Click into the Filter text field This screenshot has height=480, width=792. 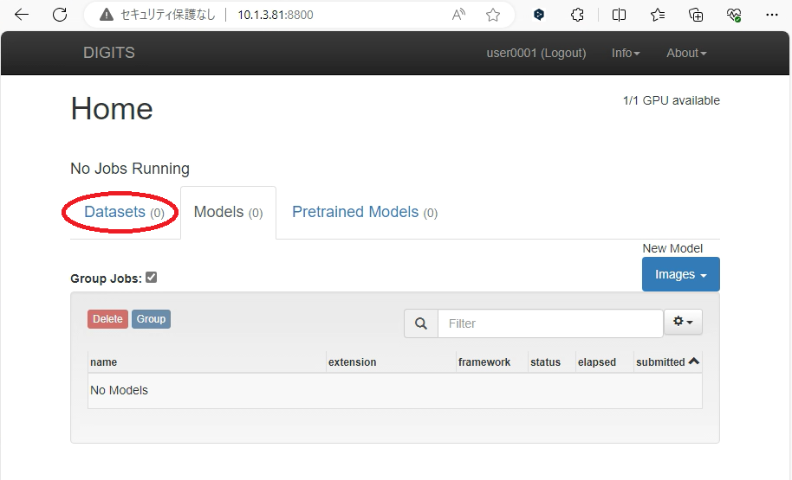[x=549, y=323]
